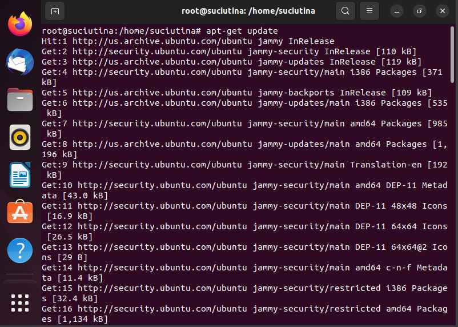
Task: Click the [1,134 kB] size text
Action: click(82, 319)
